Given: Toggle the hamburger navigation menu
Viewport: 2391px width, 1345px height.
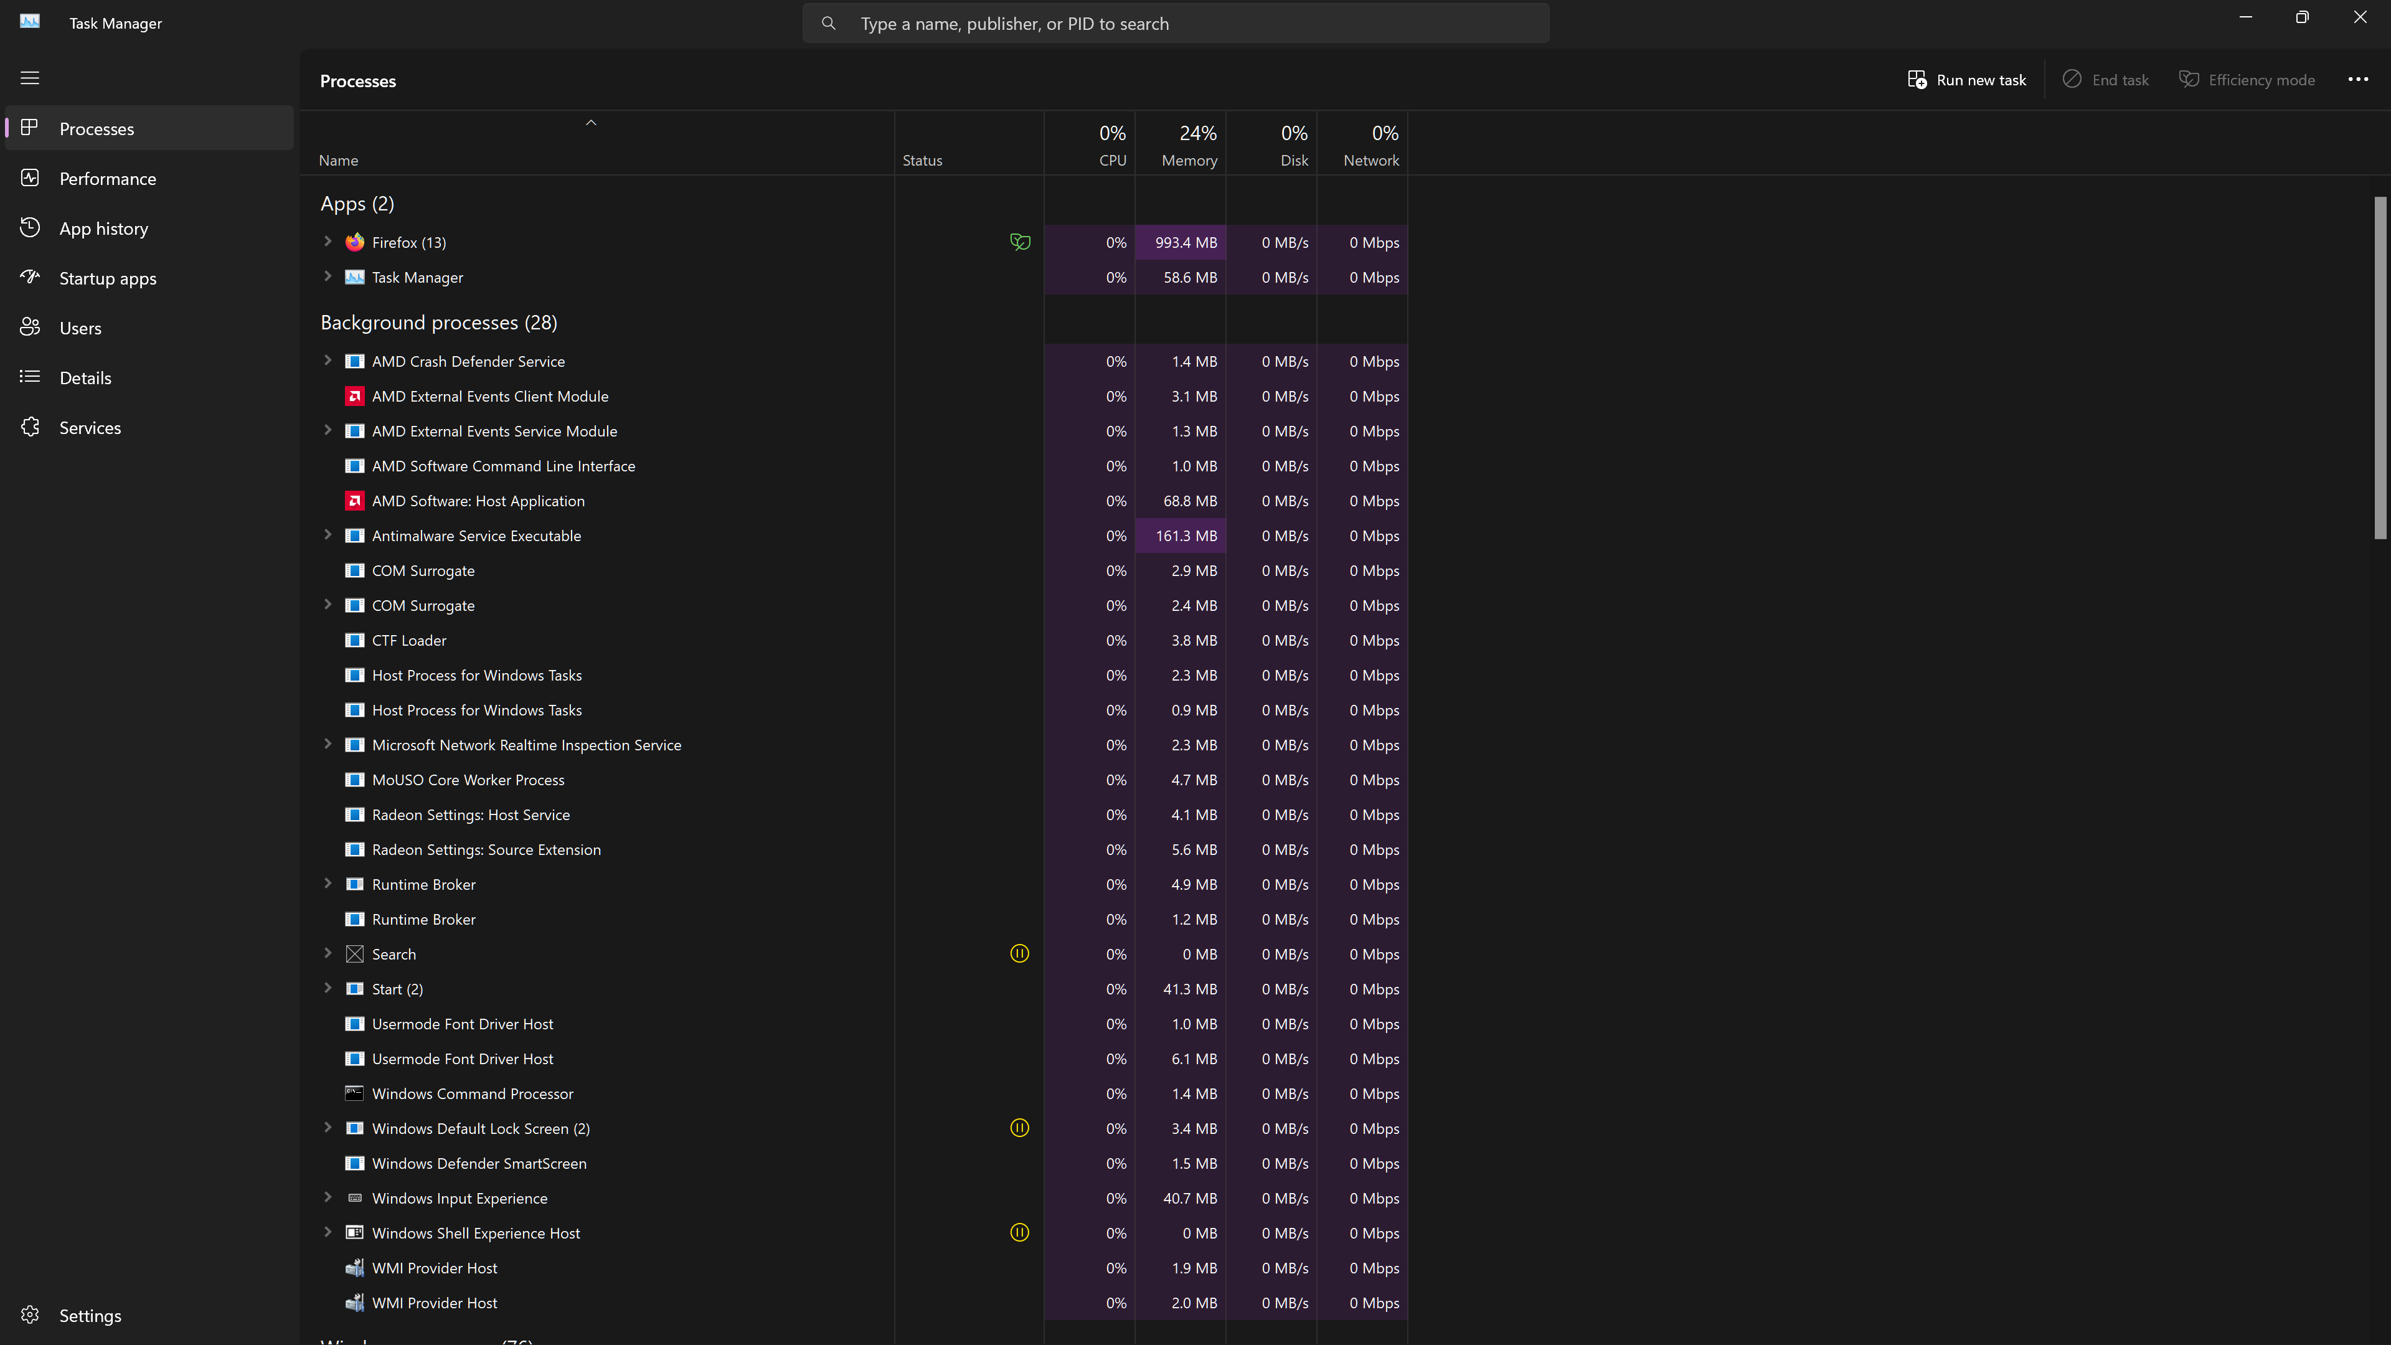Looking at the screenshot, I should coord(30,78).
